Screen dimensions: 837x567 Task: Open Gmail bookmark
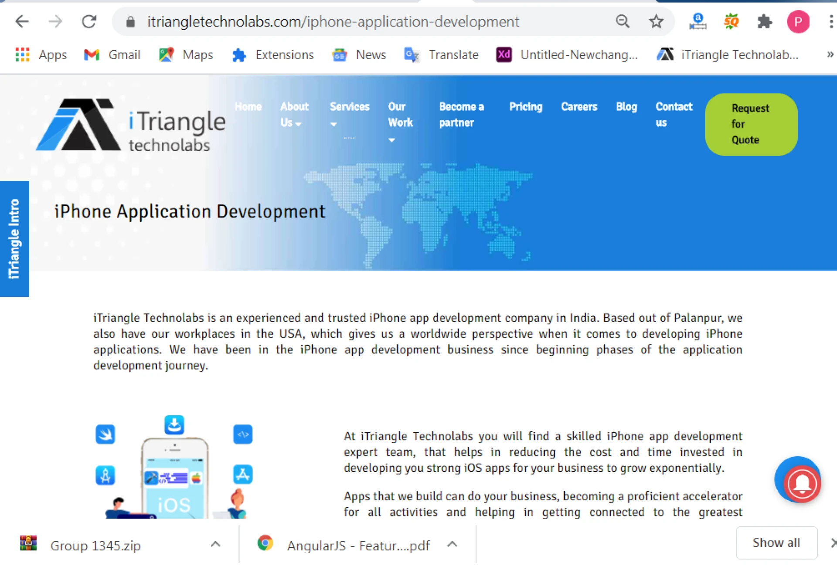pos(112,55)
